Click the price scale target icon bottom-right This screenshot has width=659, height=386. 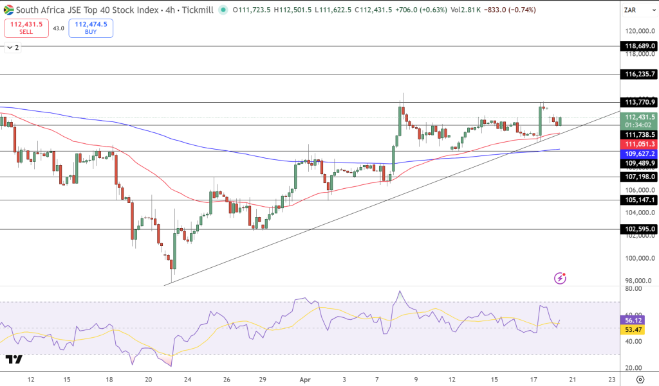tap(639, 380)
